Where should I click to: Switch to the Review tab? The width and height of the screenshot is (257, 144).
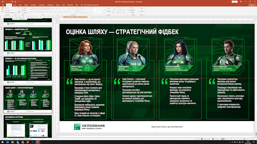point(58,5)
